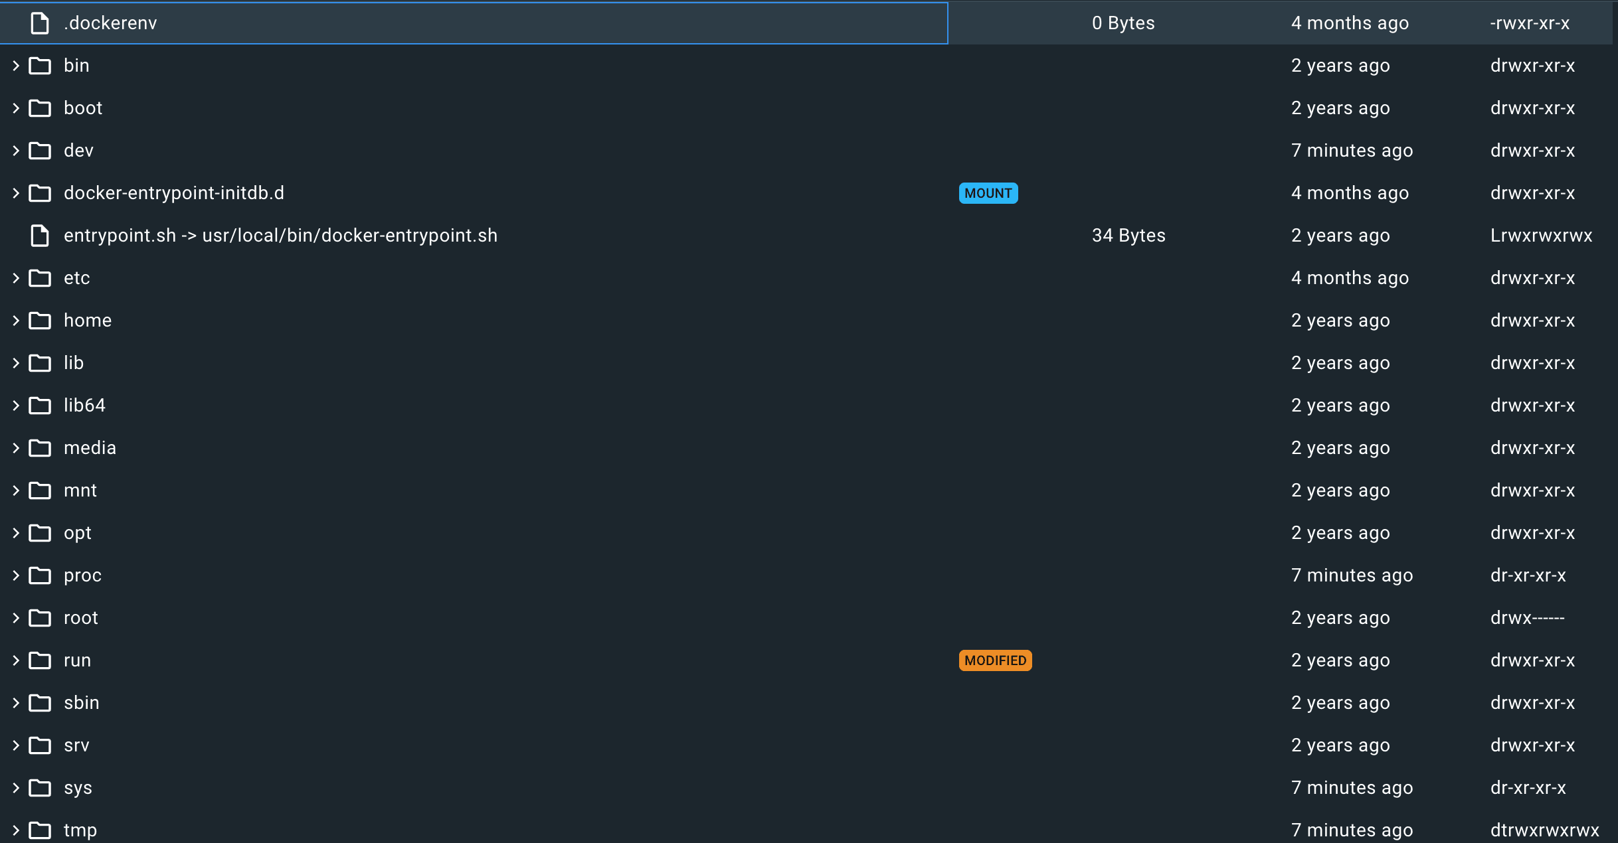This screenshot has height=843, width=1618.
Task: Click the Lrwxrwxrwx permissions text
Action: tap(1541, 236)
